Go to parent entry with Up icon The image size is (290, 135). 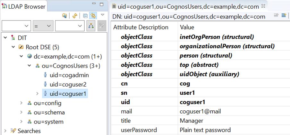point(64,16)
